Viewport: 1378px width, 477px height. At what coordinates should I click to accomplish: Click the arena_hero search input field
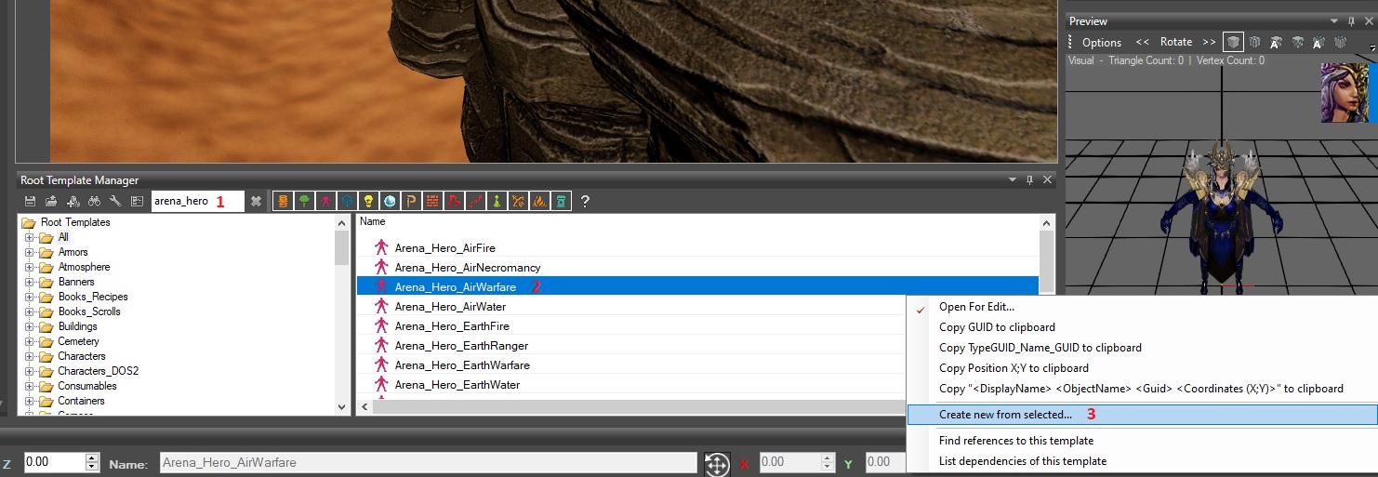pyautogui.click(x=197, y=201)
